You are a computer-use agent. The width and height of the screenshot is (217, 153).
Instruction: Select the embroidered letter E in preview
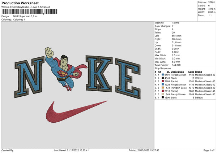[x=128, y=79]
